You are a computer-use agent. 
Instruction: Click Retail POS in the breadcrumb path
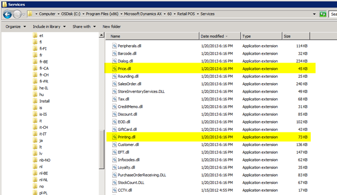pos(186,14)
